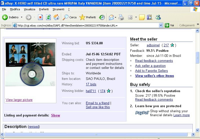
Task: Click page icon in address bar
Action: coord(15,25)
